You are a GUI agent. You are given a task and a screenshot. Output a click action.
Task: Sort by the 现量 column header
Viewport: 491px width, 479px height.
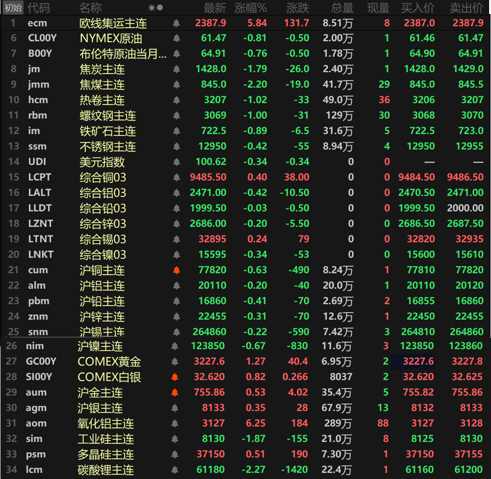[378, 8]
